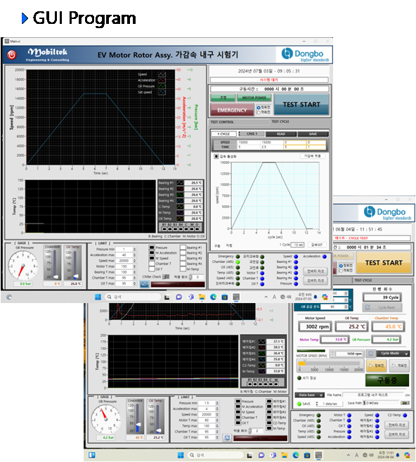Click blue refresh icon beside Limit Stop, front window
The image size is (416, 462).
[x=144, y=284]
